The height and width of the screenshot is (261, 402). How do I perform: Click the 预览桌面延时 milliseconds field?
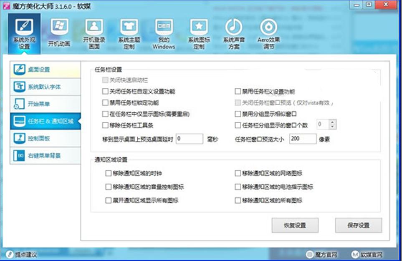(x=190, y=139)
